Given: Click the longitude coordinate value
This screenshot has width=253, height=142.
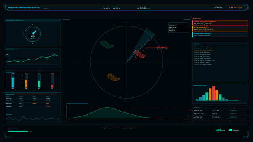Looking at the screenshot, I should 116,9.
